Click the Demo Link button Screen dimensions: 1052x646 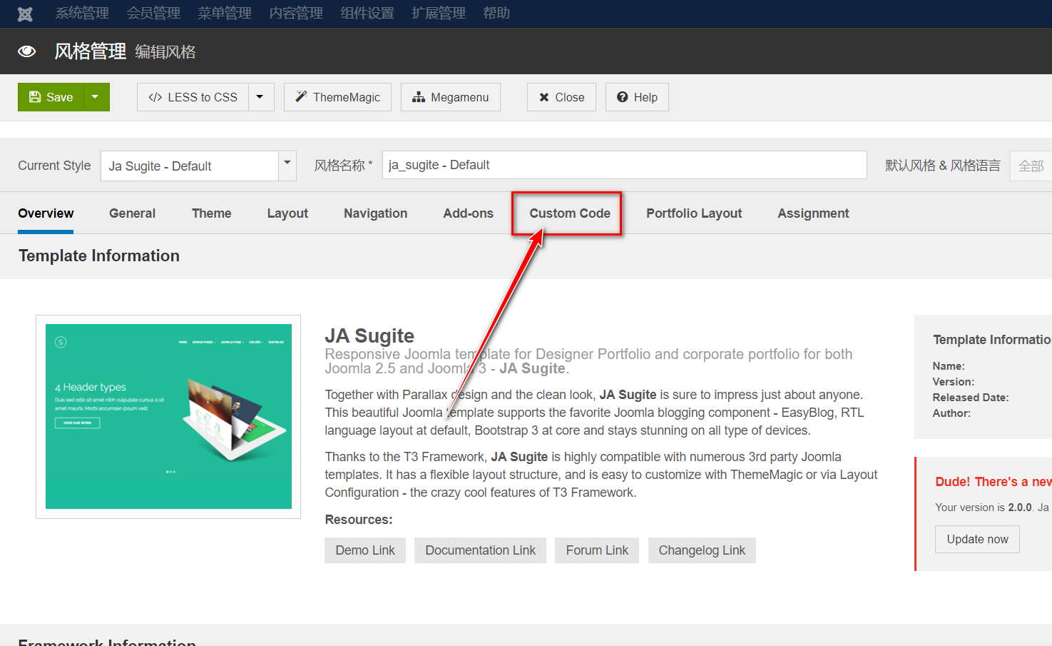pos(364,550)
